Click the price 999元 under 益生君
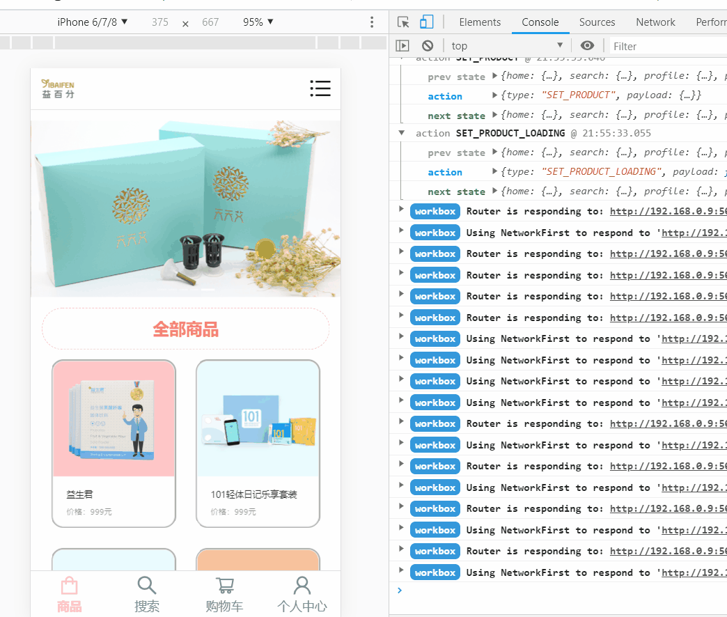 coord(101,512)
